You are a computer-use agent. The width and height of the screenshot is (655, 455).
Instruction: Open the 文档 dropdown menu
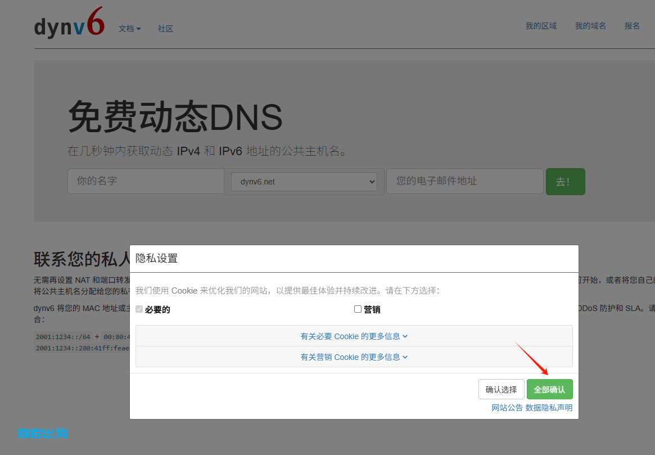pos(129,29)
